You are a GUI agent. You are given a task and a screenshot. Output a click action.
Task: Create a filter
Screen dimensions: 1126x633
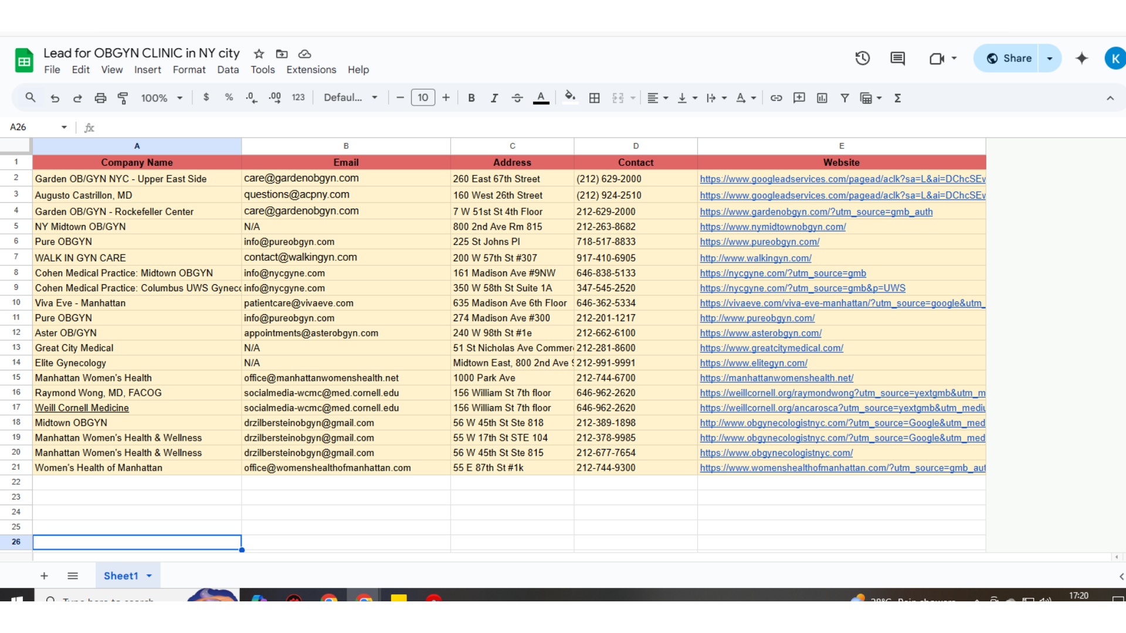point(844,98)
